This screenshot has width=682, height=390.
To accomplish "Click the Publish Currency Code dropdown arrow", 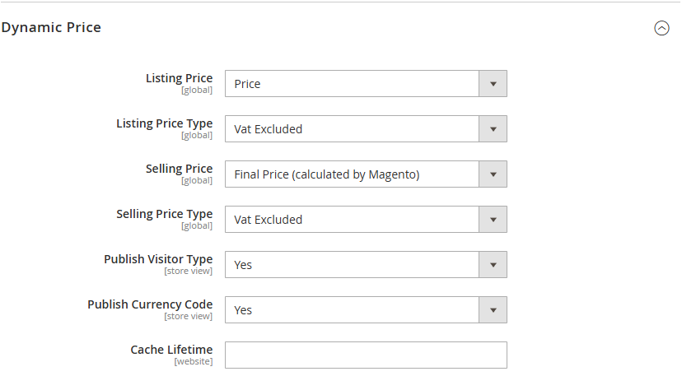I will point(493,310).
